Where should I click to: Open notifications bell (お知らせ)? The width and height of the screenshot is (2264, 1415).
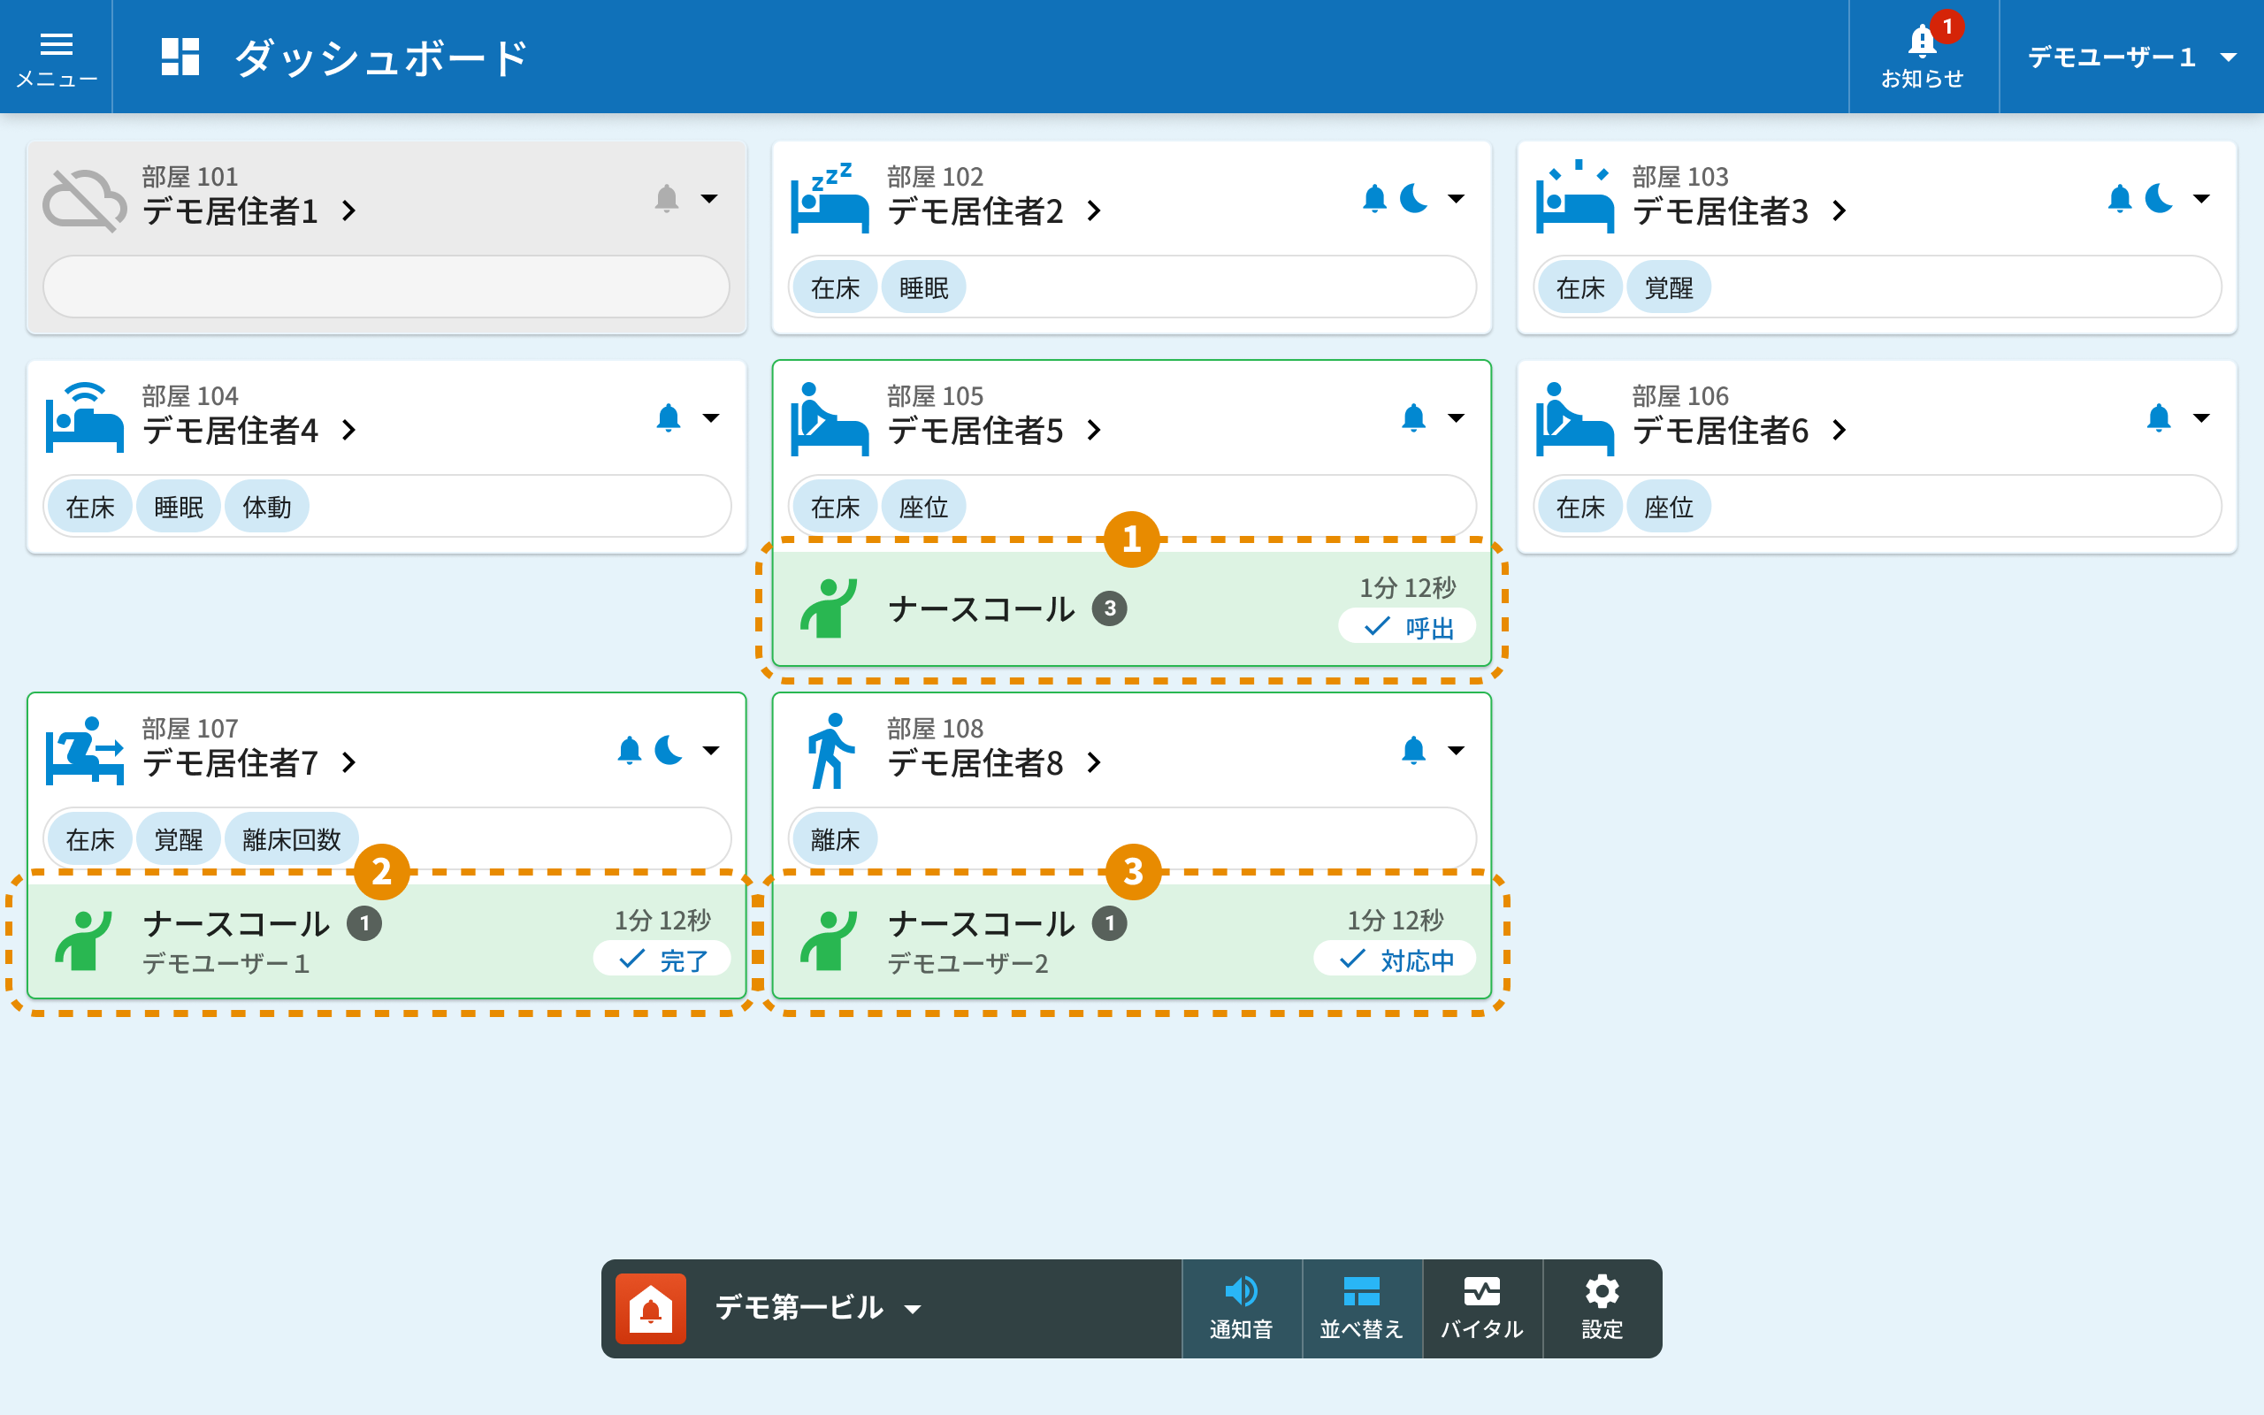tap(1923, 56)
